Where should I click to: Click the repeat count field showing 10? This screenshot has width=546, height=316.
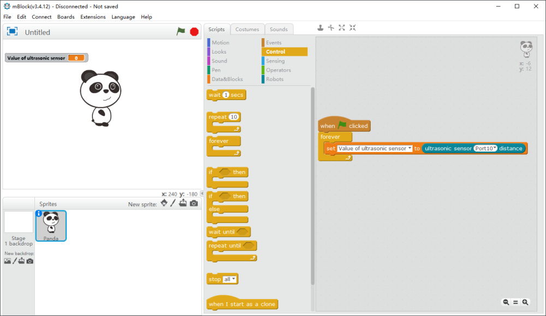(x=234, y=117)
